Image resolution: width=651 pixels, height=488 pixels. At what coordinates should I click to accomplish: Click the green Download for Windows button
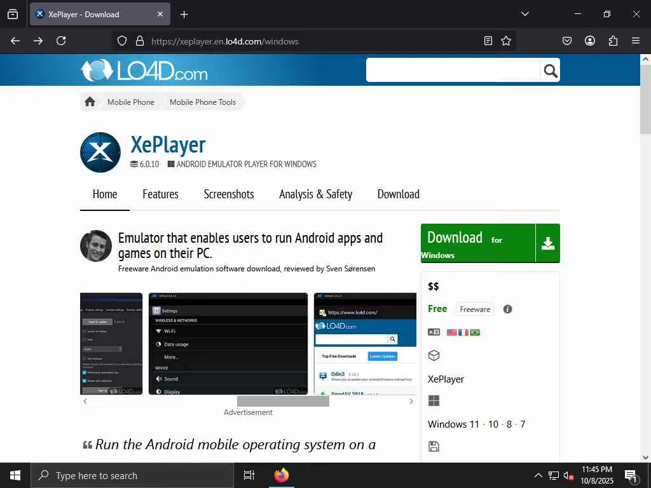click(x=478, y=243)
